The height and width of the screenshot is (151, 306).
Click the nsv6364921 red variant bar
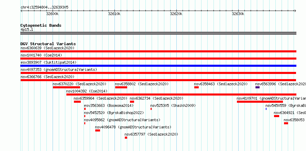click(x=276, y=116)
